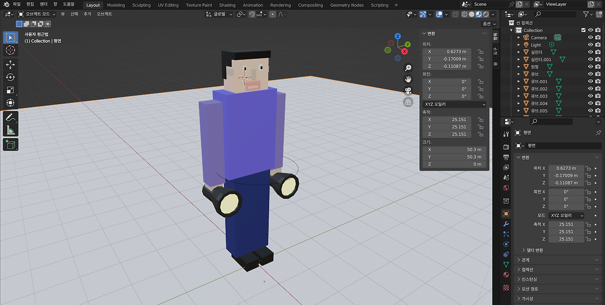
Task: Expand the 관계 panel
Action: click(x=558, y=260)
